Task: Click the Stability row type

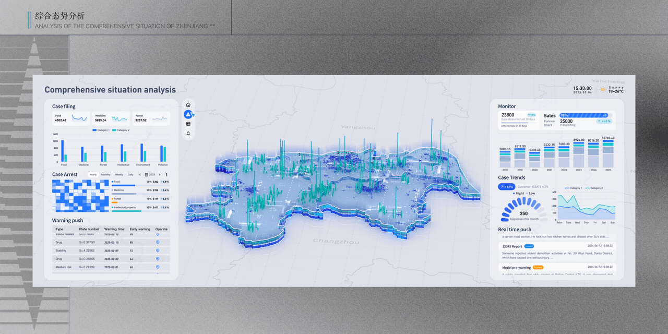Action: [61, 250]
